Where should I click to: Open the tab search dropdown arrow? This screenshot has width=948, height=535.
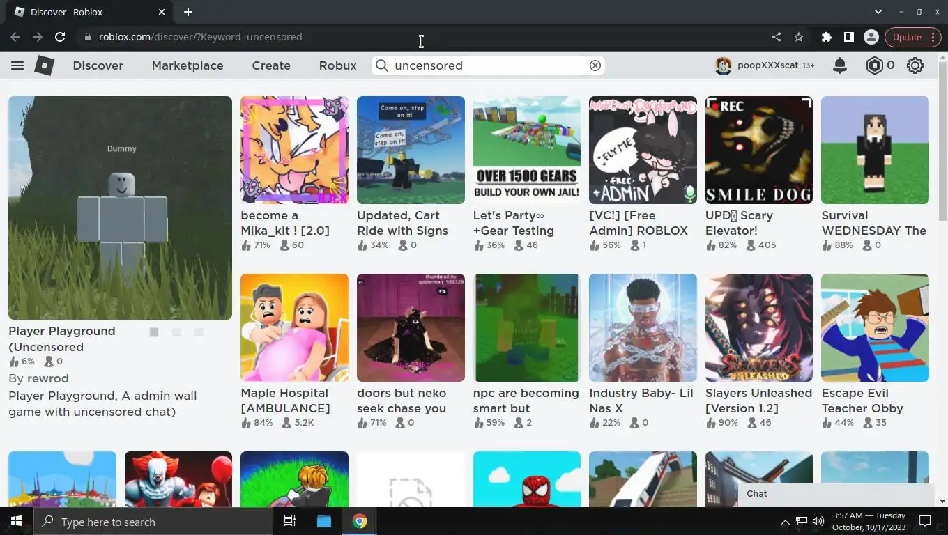coord(878,12)
